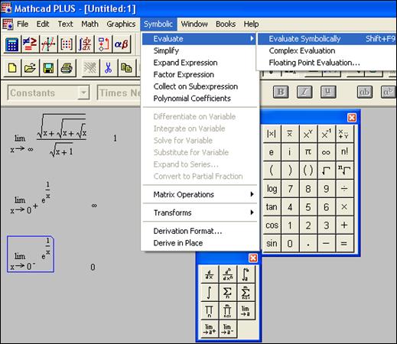The height and width of the screenshot is (344, 397).
Task: Toggle Italic text formatting button
Action: click(304, 92)
